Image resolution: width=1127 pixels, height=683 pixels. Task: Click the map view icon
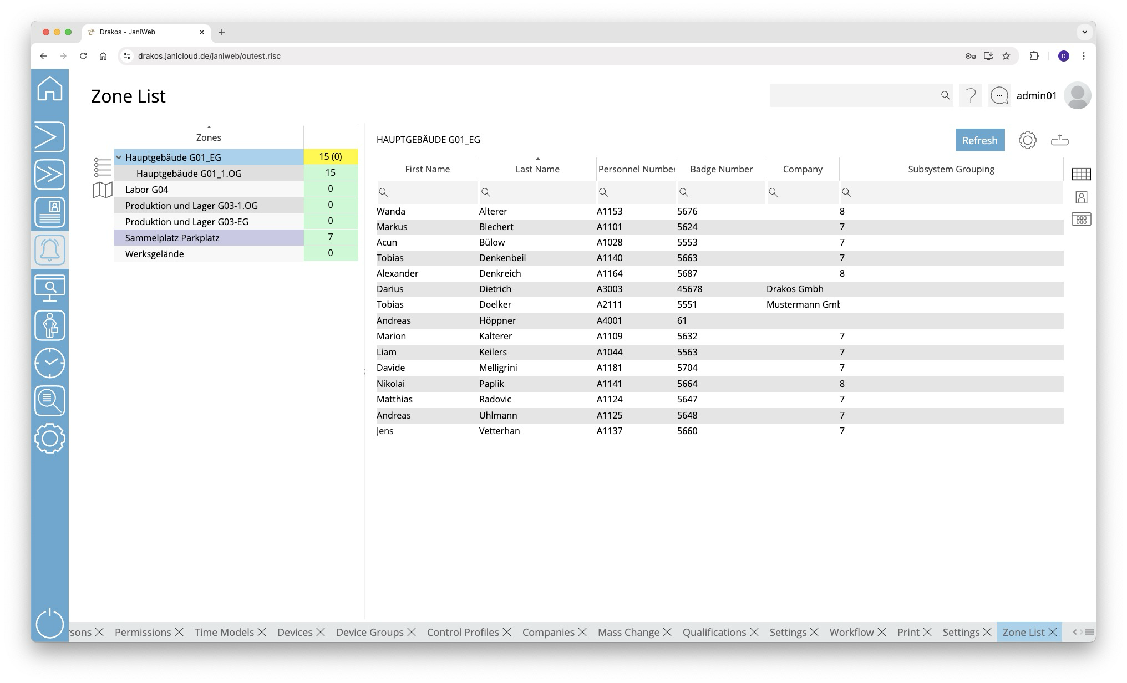pyautogui.click(x=102, y=190)
